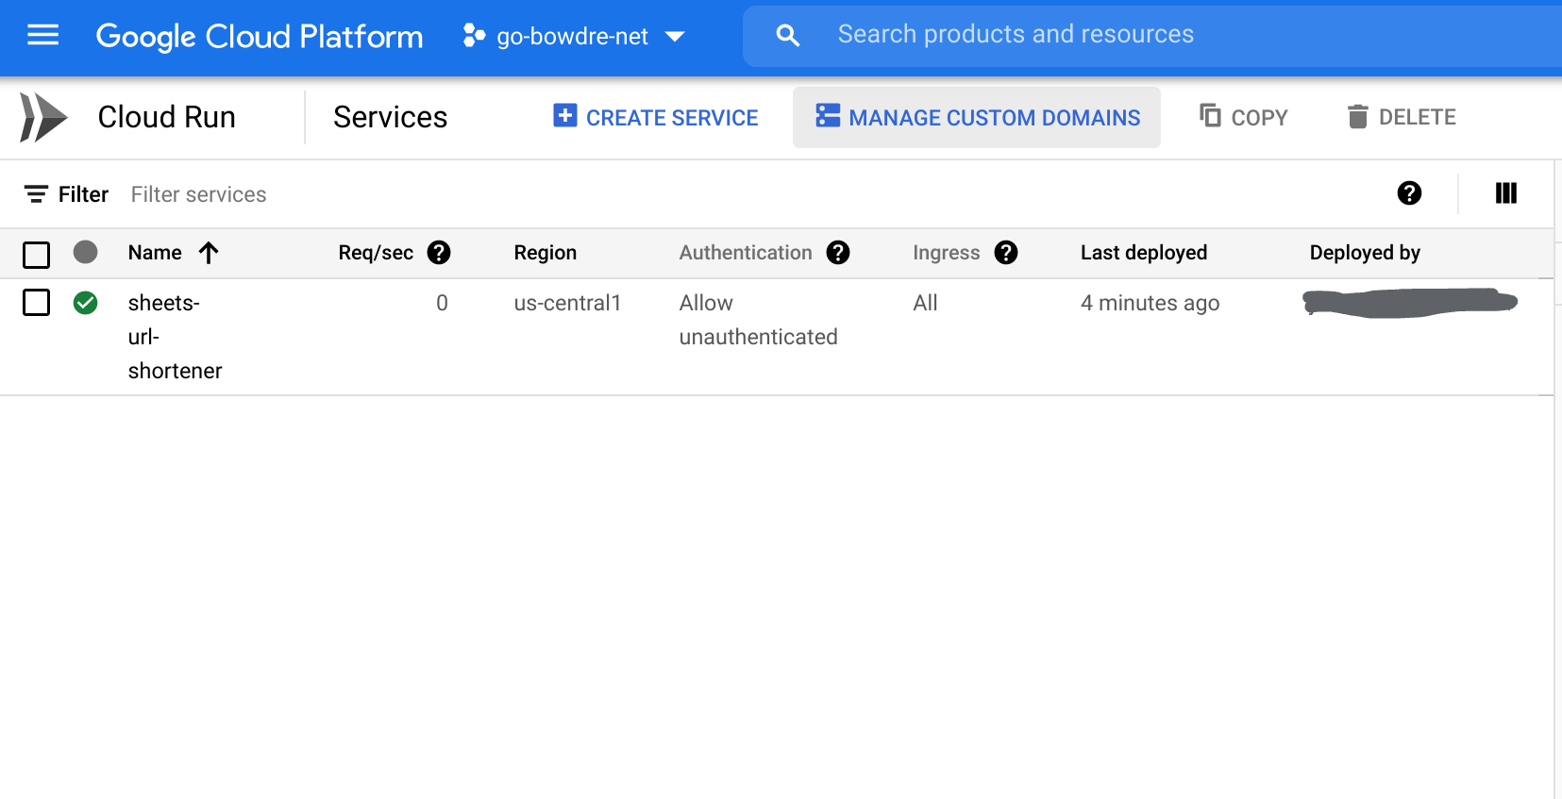Open the Req/sec help tooltip icon
Screen dimensions: 1562x799
[x=439, y=253]
